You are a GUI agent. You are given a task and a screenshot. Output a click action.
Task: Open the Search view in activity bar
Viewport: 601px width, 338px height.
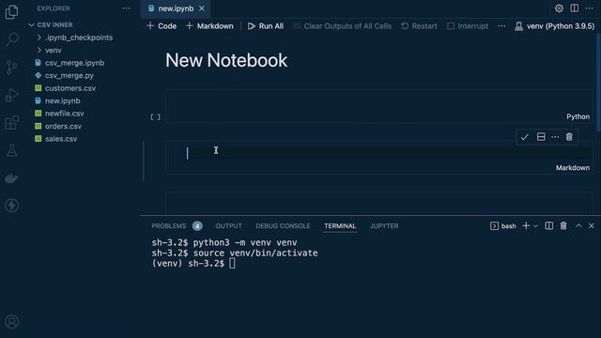click(x=11, y=39)
